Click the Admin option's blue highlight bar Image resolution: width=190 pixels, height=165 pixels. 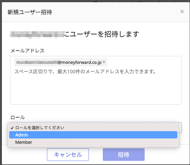93,135
